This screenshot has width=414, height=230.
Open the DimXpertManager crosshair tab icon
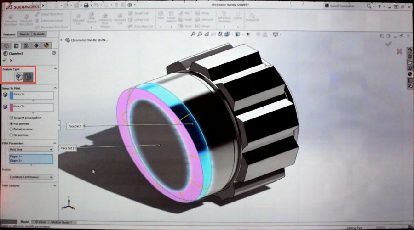[36, 45]
